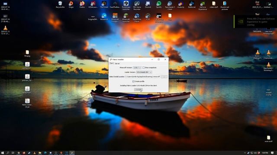The width and height of the screenshot is (277, 155).
Task: Select the Minecraft Launcher desktop icon
Action: [x=126, y=18]
